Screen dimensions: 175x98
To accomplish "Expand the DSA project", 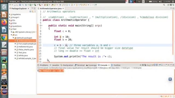I will (10, 23).
